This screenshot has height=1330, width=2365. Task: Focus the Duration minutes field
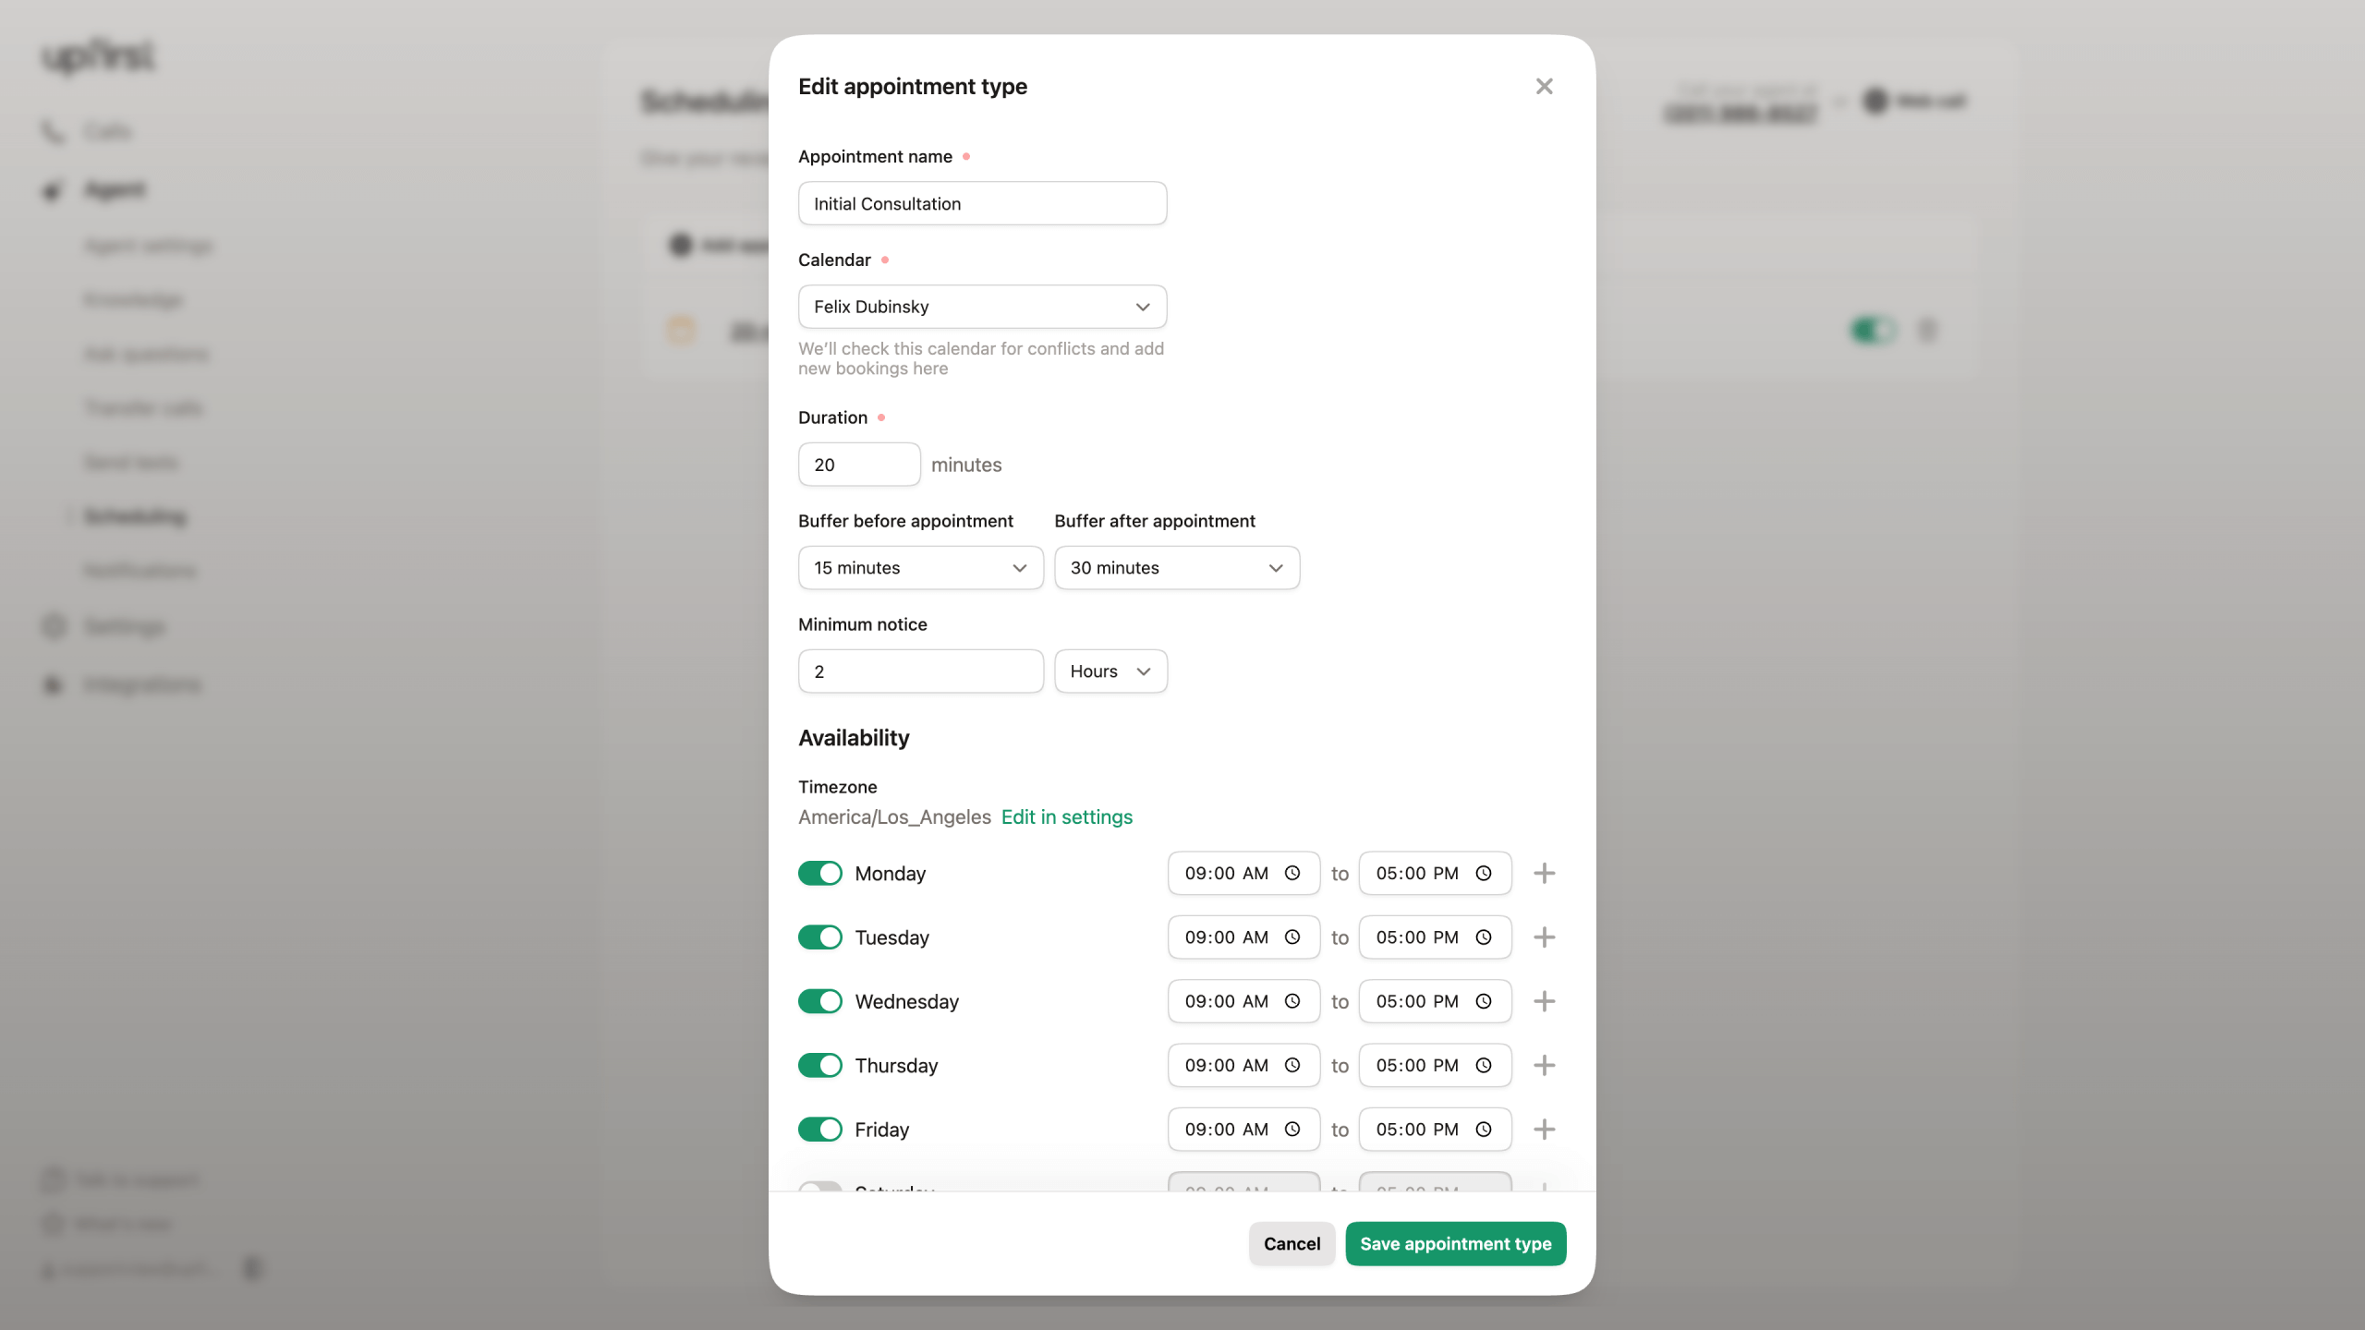[x=858, y=465]
